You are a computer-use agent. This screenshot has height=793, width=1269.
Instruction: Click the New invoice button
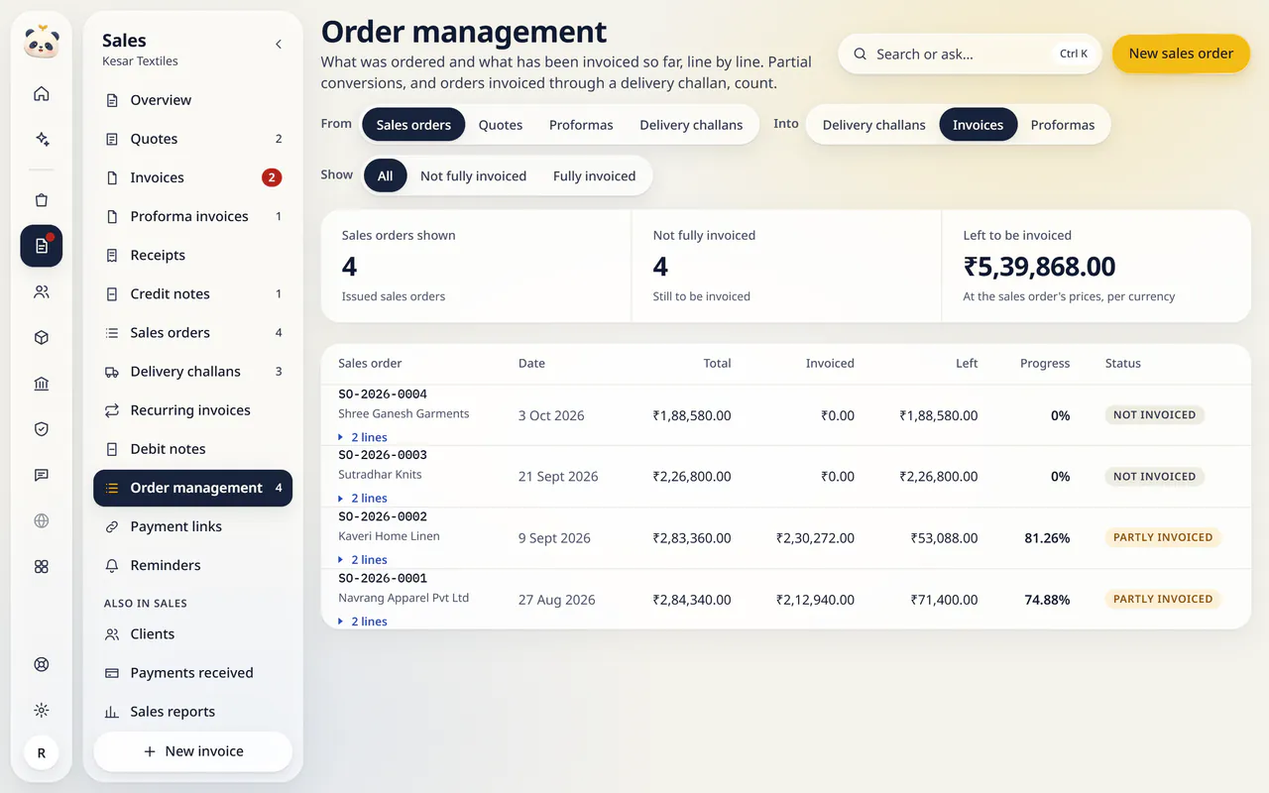coord(193,751)
